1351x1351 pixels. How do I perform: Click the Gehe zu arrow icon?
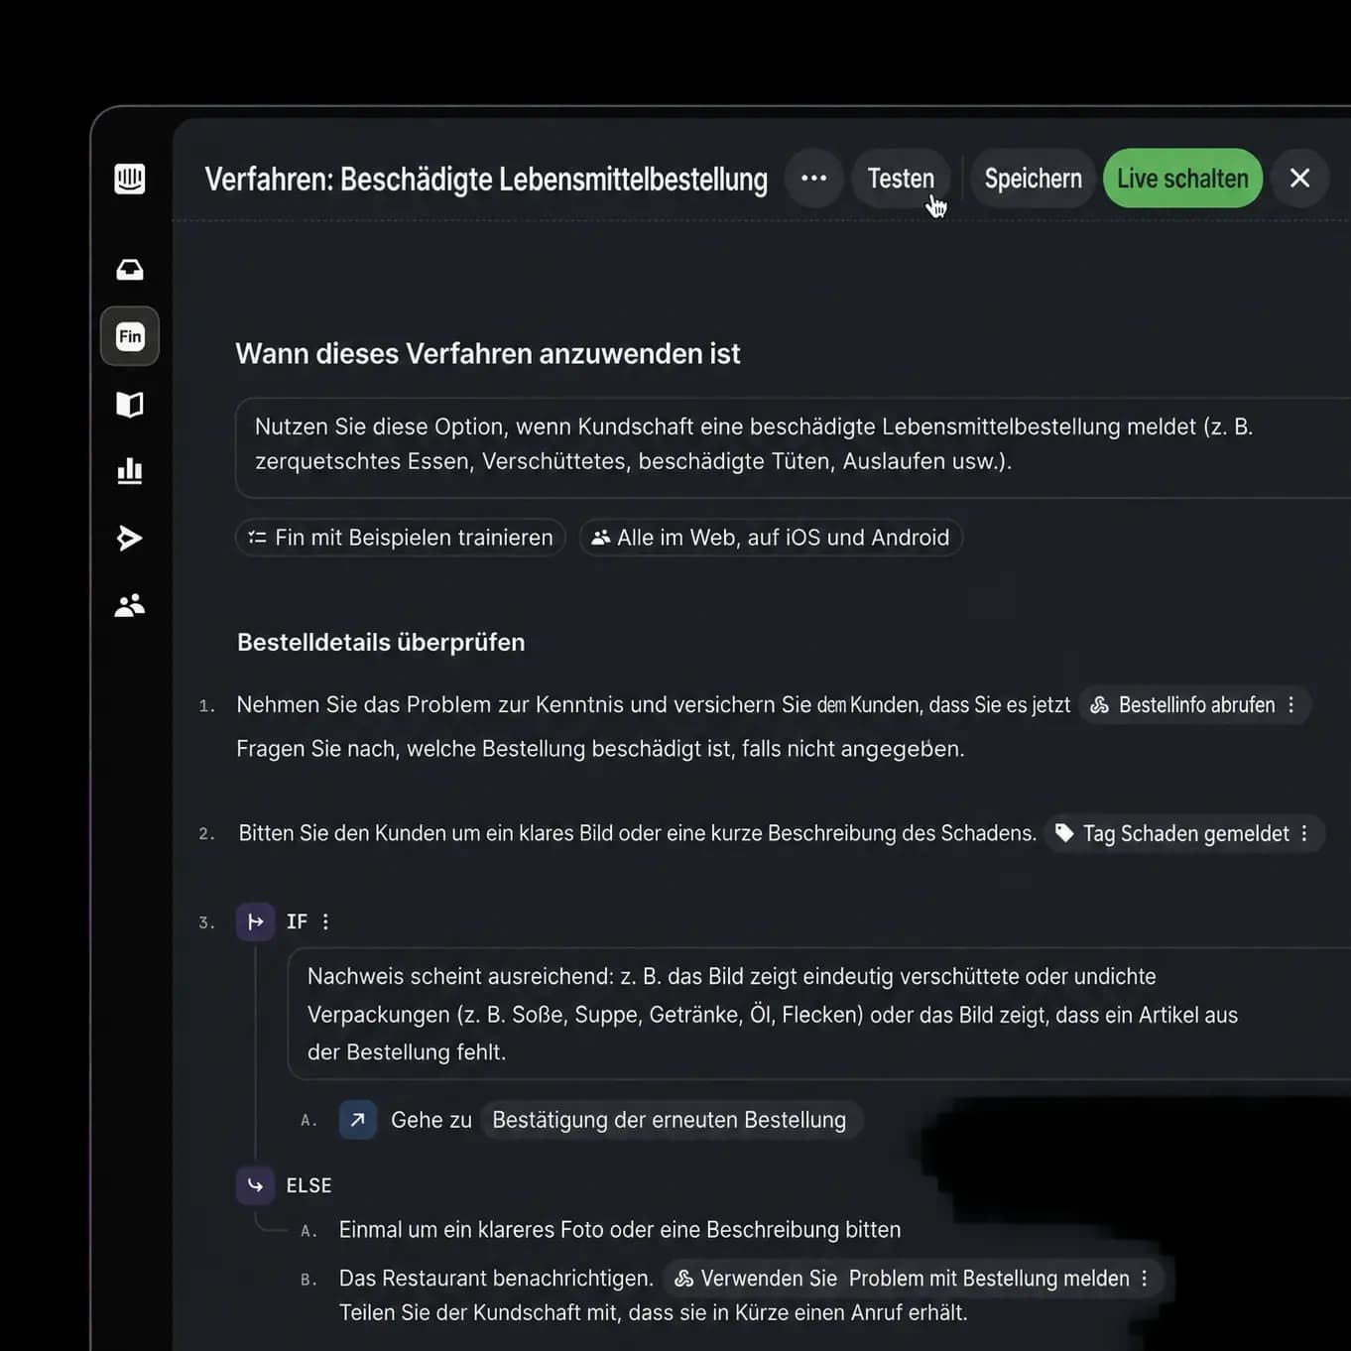tap(358, 1120)
